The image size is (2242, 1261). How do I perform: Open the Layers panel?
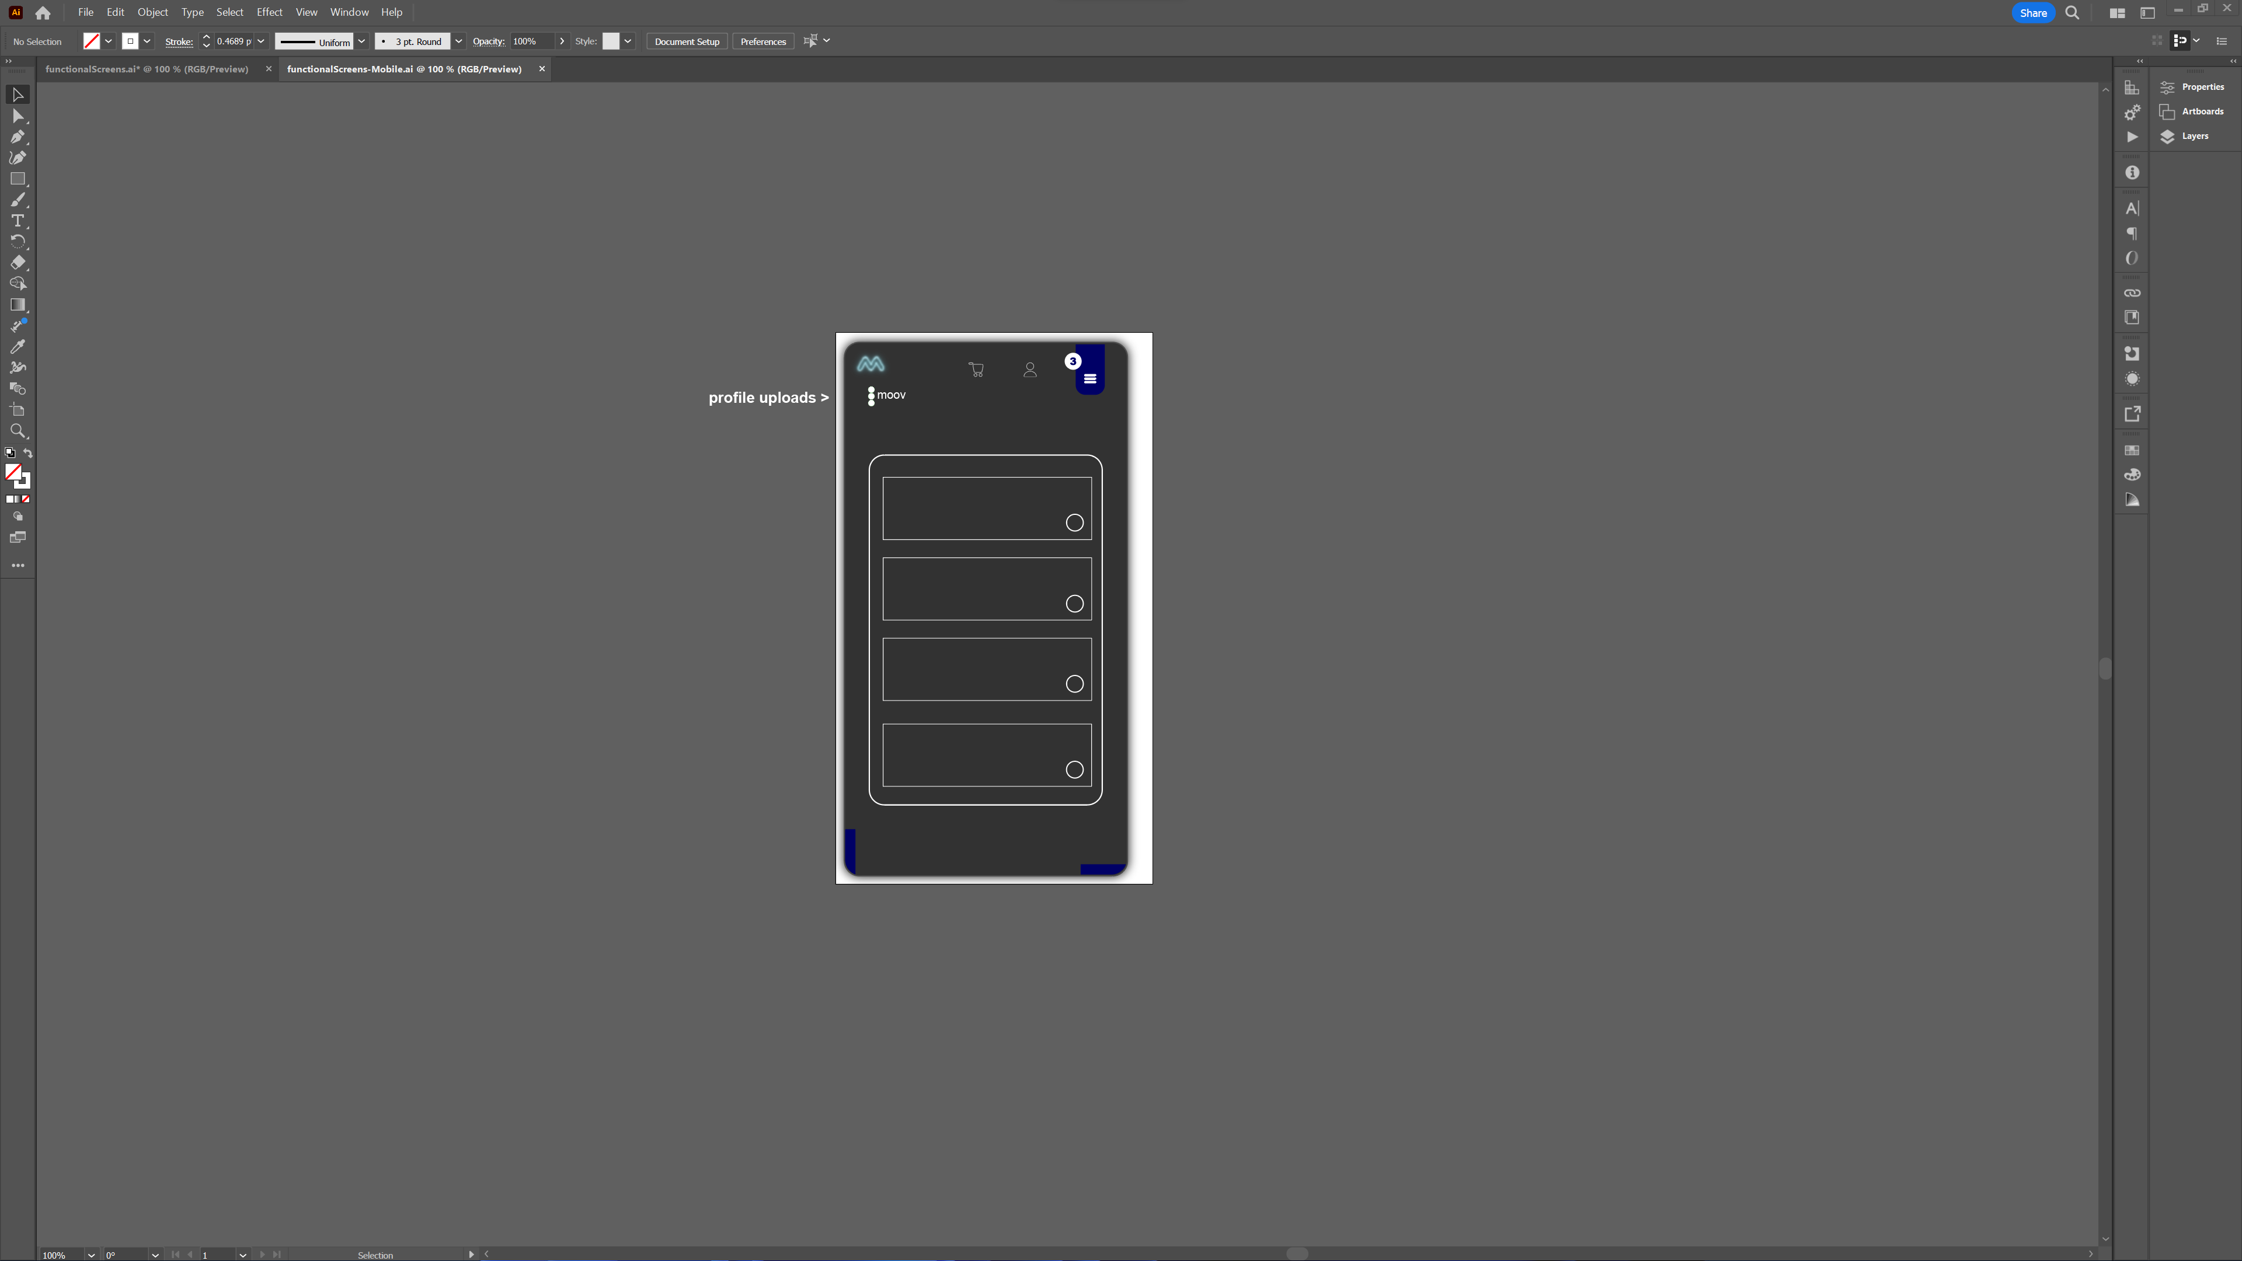[2185, 136]
